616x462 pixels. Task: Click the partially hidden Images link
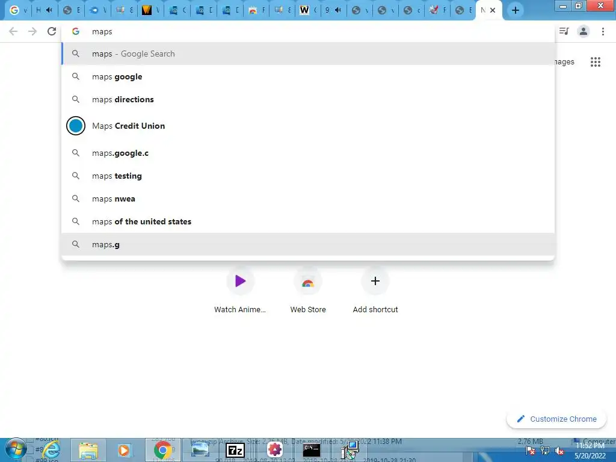[564, 62]
